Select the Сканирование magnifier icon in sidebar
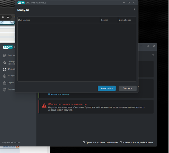Image resolution: width=169 pixels, height=153 pixels. tap(4, 63)
